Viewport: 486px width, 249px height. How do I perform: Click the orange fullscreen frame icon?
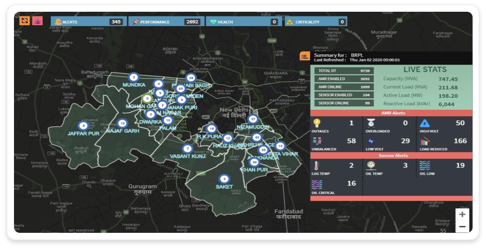(x=25, y=21)
